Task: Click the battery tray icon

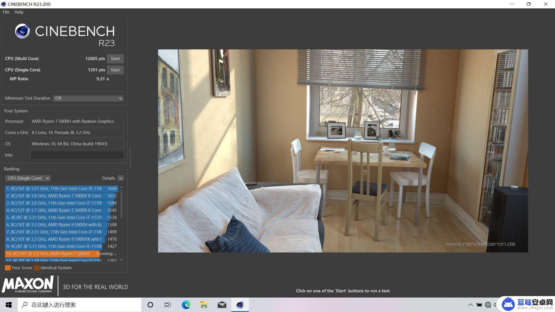Action: (x=479, y=305)
